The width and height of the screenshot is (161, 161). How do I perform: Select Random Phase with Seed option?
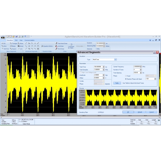[x=126, y=79]
